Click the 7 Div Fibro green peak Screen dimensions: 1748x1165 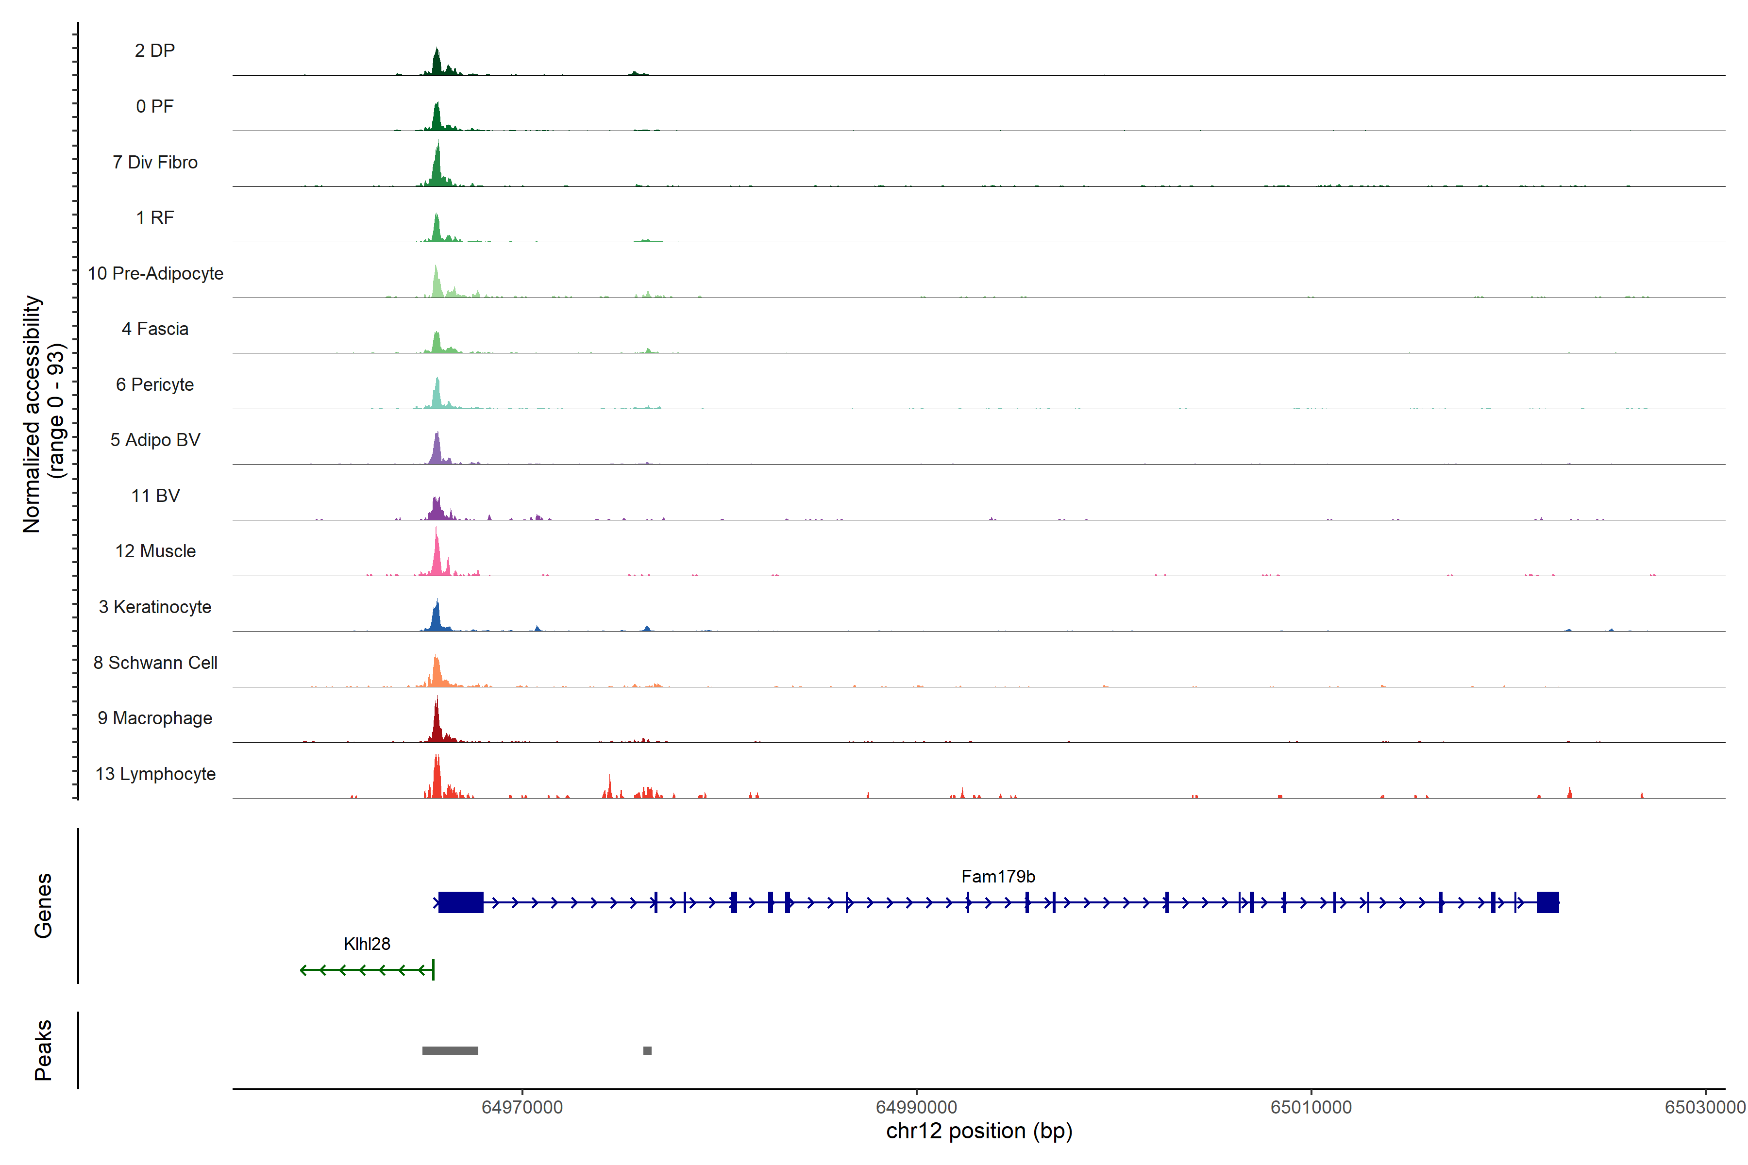point(438,169)
